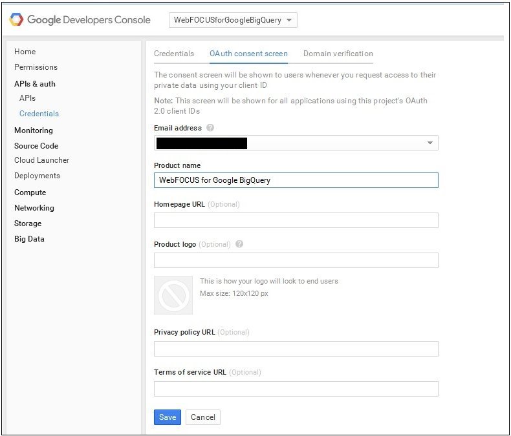Save the consent screen settings

[x=168, y=417]
